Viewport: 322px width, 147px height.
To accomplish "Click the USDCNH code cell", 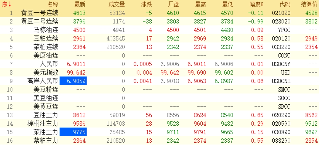I will point(281,81).
